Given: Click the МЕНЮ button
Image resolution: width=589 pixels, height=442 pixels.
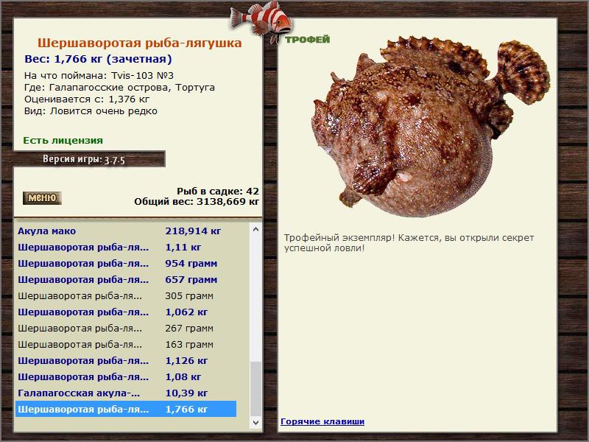Looking at the screenshot, I should coord(42,197).
